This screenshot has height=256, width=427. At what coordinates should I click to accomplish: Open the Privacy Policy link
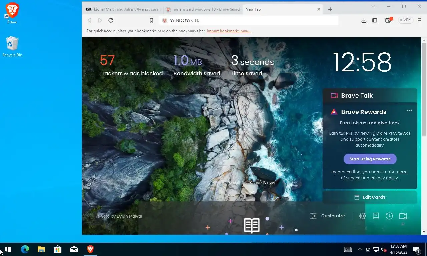coord(384,178)
